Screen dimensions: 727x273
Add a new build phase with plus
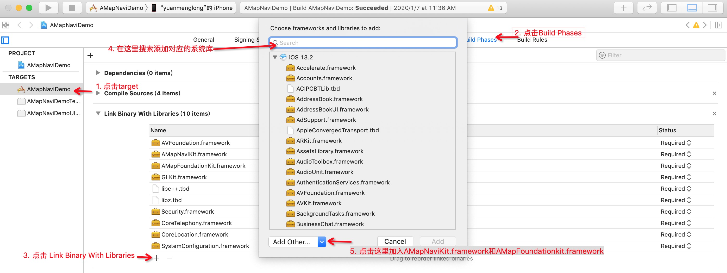pos(90,56)
